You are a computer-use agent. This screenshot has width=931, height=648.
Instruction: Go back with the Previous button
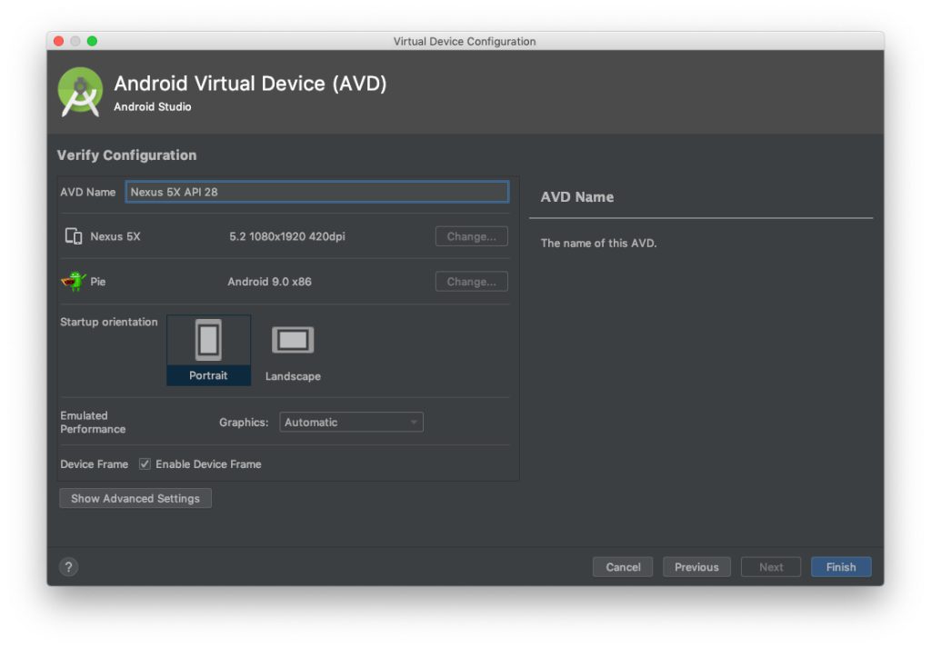point(696,567)
